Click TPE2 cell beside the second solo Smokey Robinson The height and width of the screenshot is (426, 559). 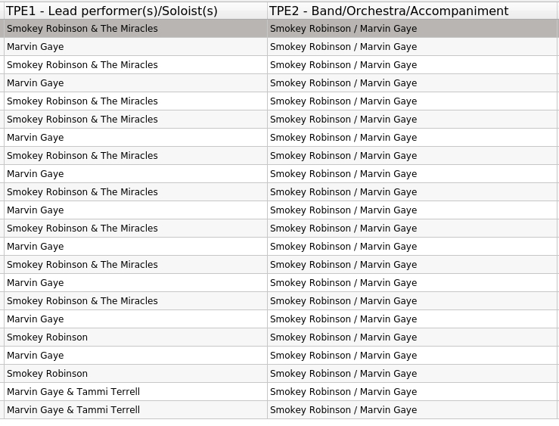[x=343, y=374]
